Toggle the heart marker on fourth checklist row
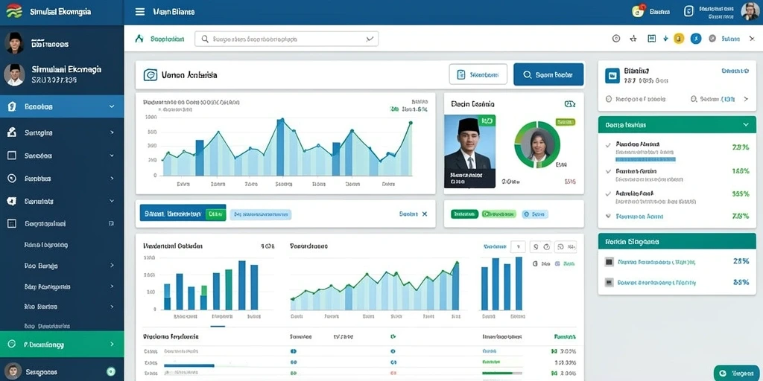 [608, 216]
